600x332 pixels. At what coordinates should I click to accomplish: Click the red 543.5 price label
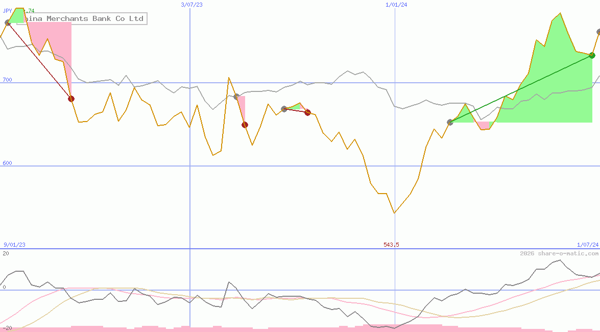pyautogui.click(x=392, y=244)
